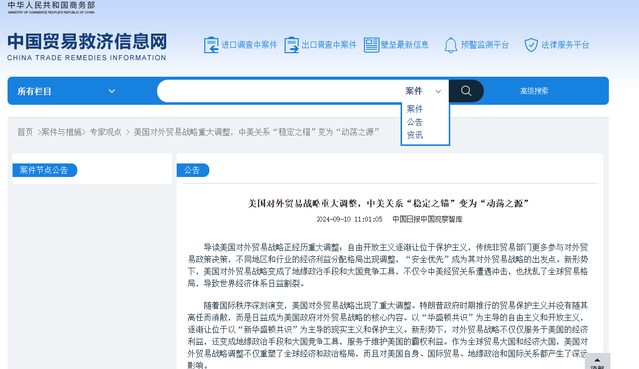Open 进口调查中案件 import investigation icon
The height and width of the screenshot is (369, 639).
tap(211, 45)
